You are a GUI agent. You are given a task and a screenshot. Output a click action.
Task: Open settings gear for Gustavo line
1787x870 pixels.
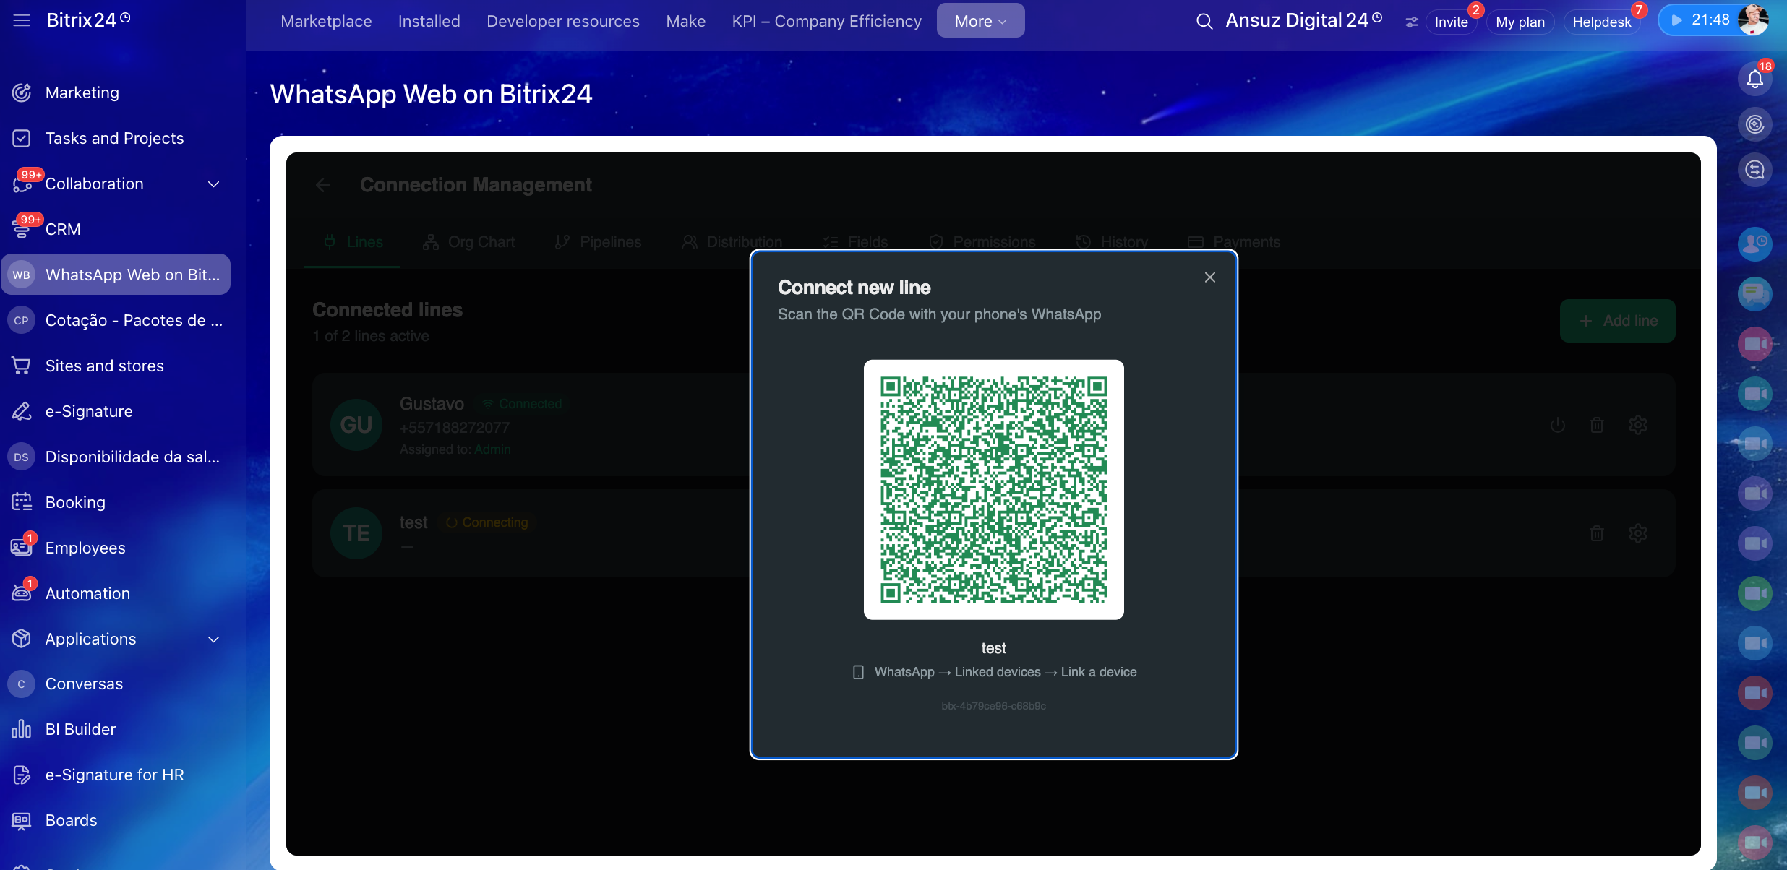1637,425
